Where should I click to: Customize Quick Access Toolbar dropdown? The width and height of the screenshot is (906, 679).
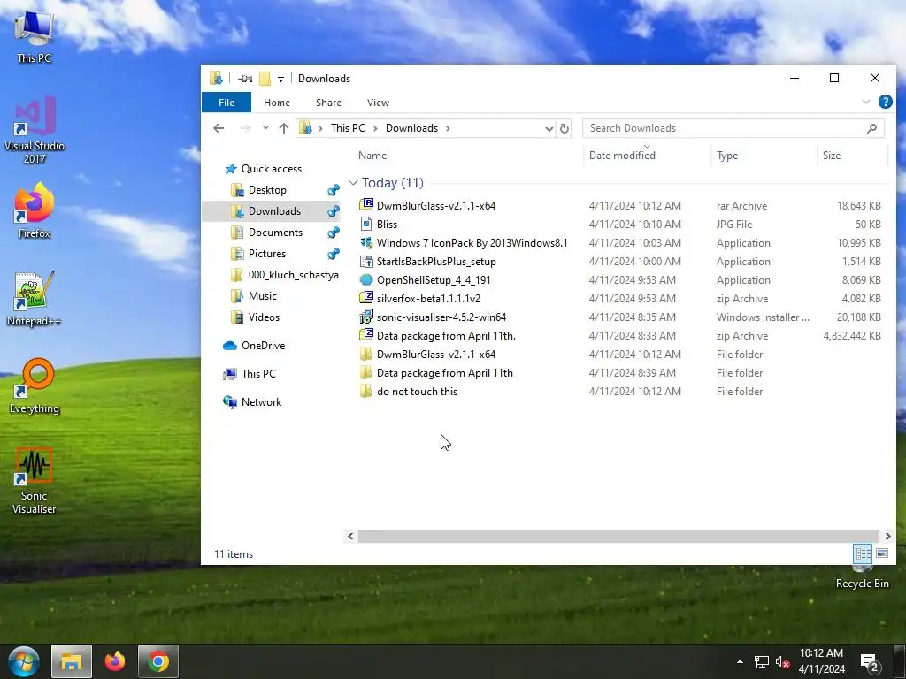[x=280, y=79]
